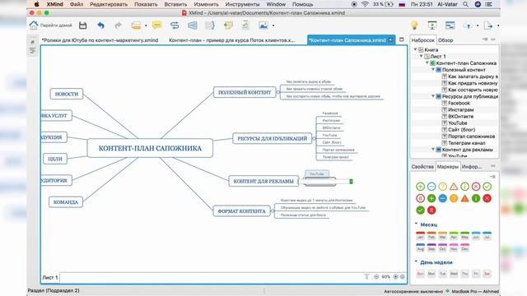Add the solid red pause marker
Screen dimensions: 527x296
[431, 210]
